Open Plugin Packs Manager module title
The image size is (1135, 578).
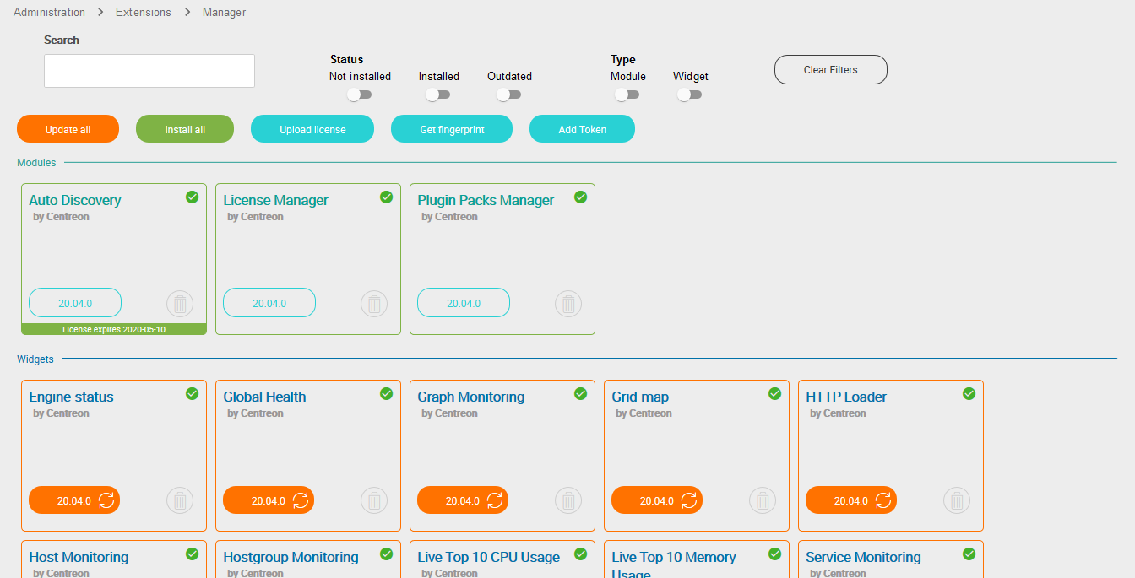click(x=486, y=200)
